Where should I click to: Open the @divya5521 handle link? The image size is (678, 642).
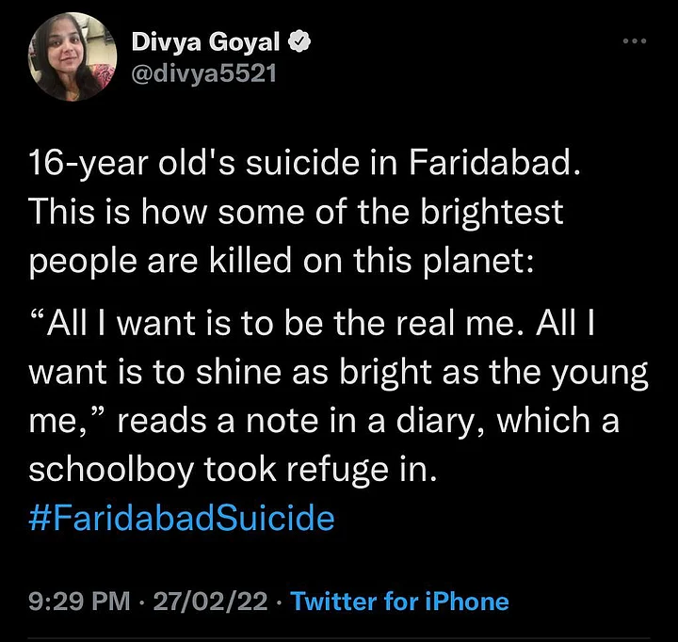click(202, 72)
